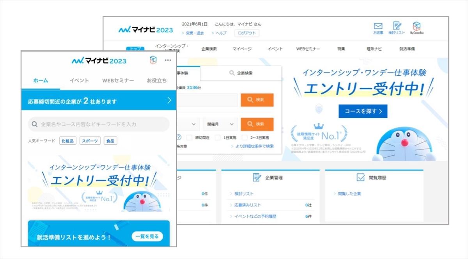Open 企業検索 in the desktop navigation bar
468x259 pixels.
209,49
